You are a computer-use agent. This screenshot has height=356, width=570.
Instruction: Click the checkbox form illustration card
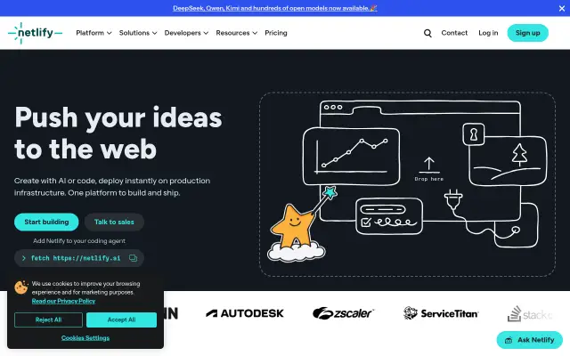389,216
